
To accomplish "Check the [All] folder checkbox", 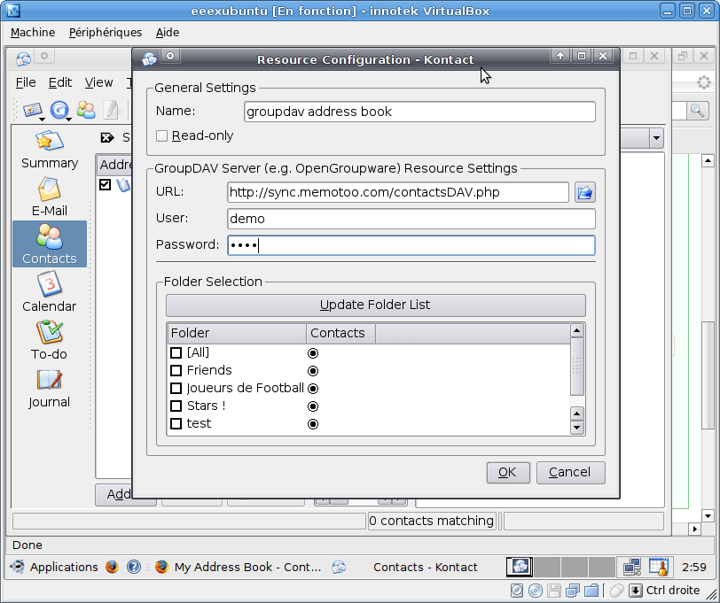I will point(176,352).
